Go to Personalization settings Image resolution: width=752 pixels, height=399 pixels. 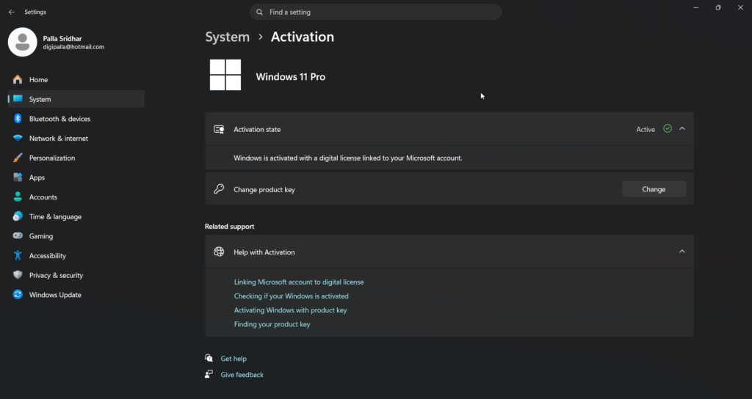76,158
